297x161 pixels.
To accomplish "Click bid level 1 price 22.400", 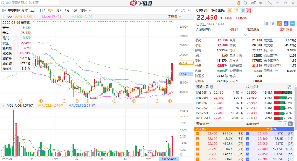I will pyautogui.click(x=212, y=134).
